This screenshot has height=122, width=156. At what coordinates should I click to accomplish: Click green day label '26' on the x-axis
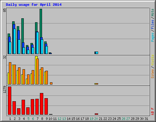point(123,119)
